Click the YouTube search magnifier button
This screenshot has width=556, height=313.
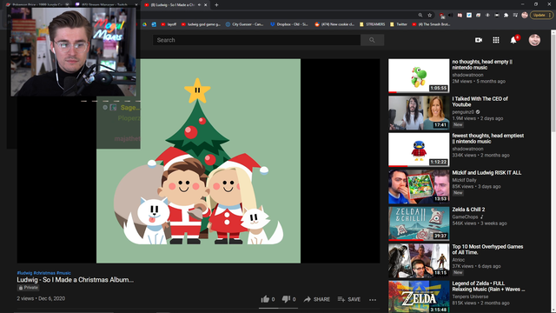[372, 40]
